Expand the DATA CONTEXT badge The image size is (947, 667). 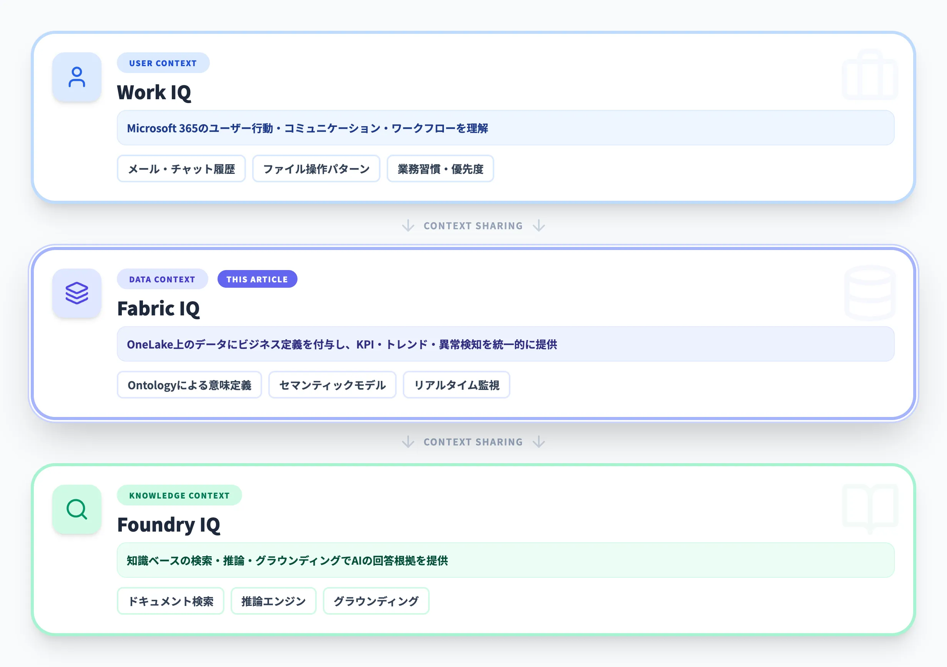pyautogui.click(x=162, y=279)
